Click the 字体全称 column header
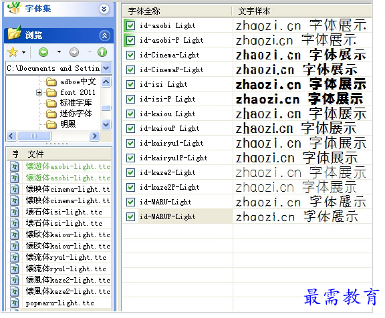 coord(177,11)
